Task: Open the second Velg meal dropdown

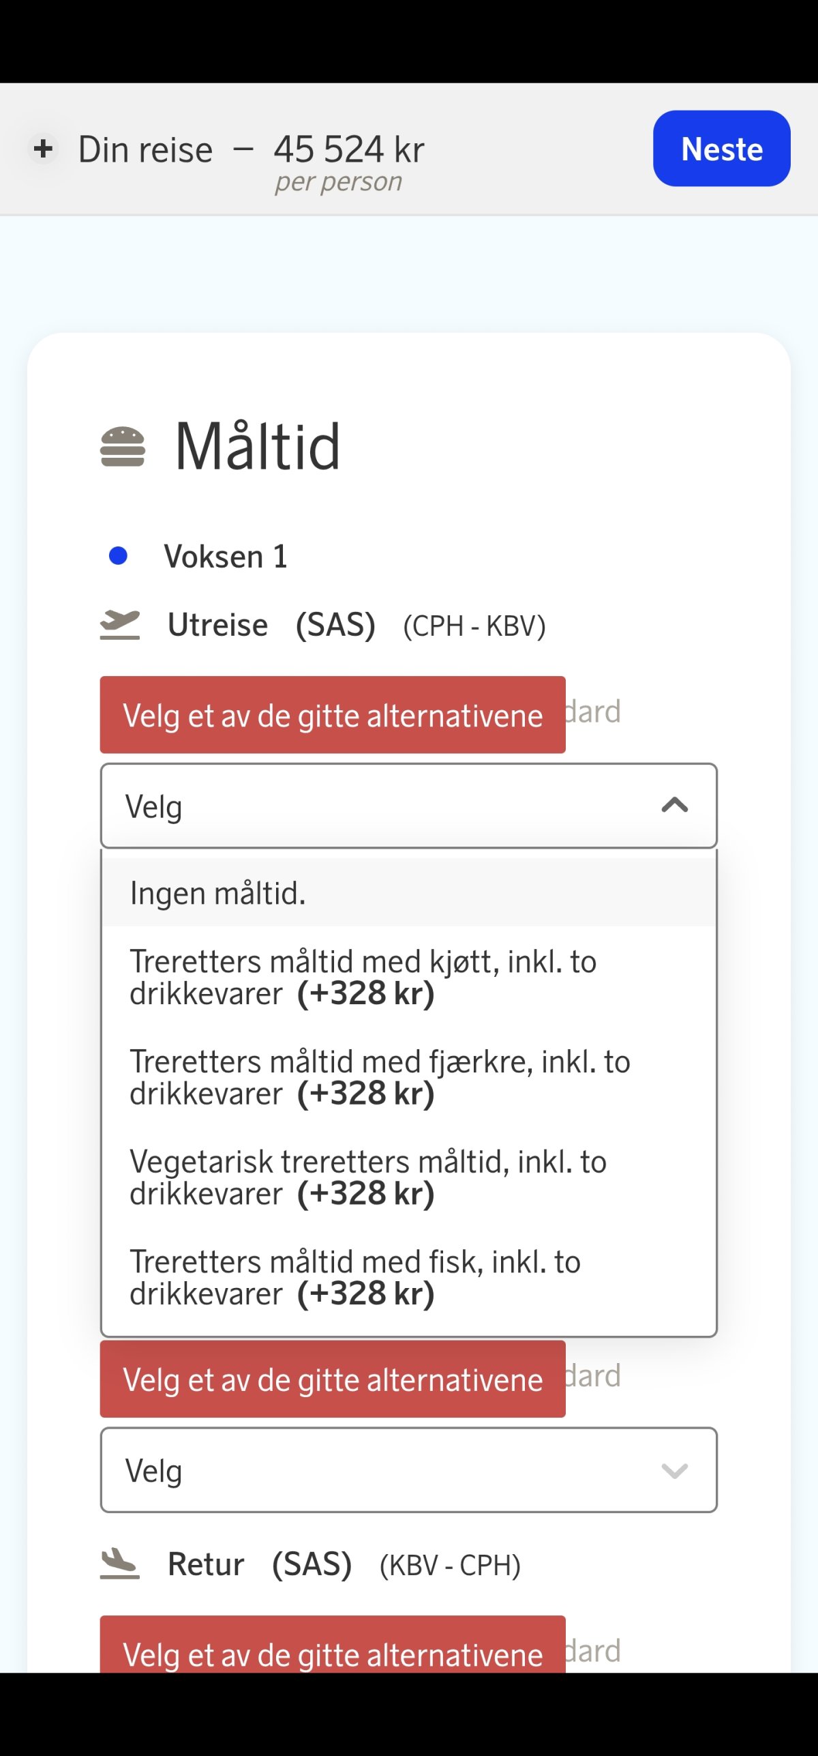Action: [x=408, y=1470]
